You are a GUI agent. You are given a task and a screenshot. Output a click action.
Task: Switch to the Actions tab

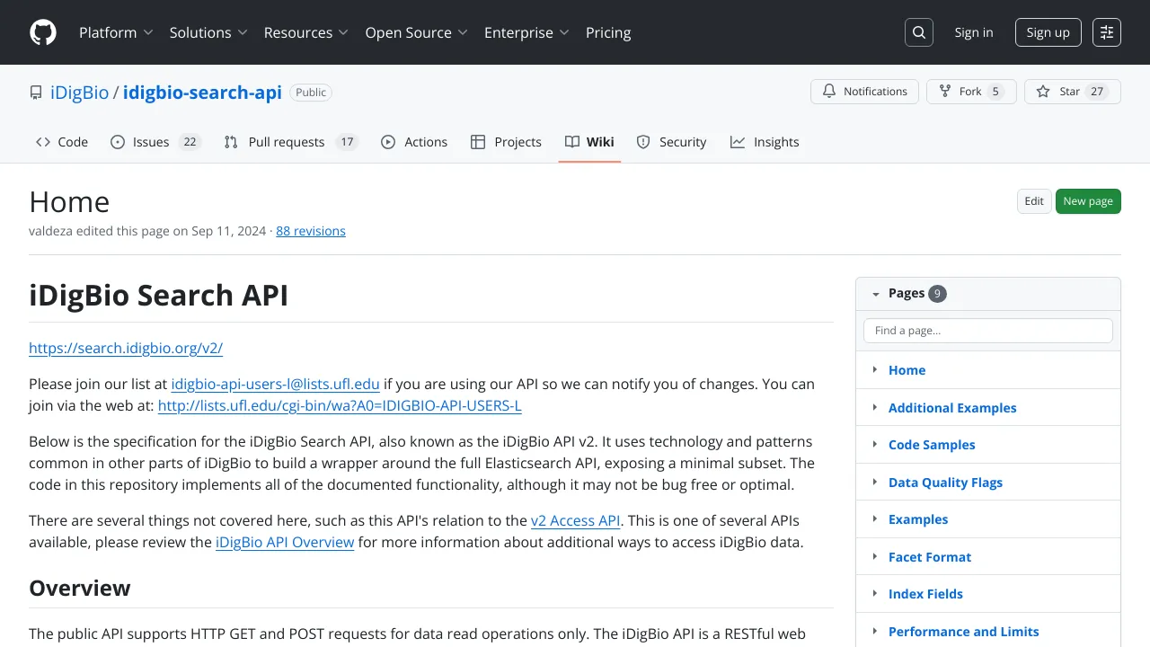coord(414,142)
